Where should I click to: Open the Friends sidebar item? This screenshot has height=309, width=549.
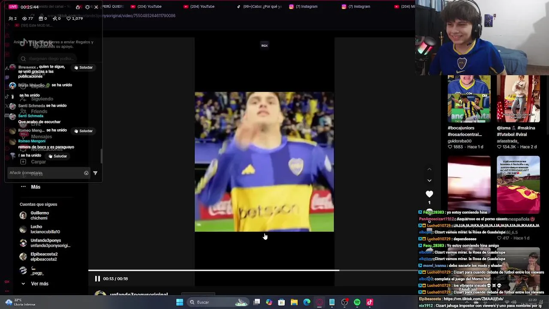point(33,112)
